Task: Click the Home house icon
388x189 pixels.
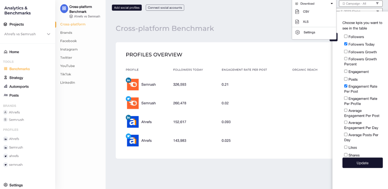Action: [x=6, y=52]
